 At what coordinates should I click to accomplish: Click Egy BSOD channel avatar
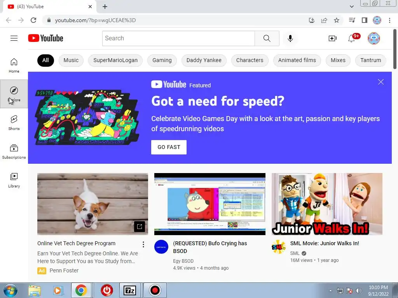161,247
